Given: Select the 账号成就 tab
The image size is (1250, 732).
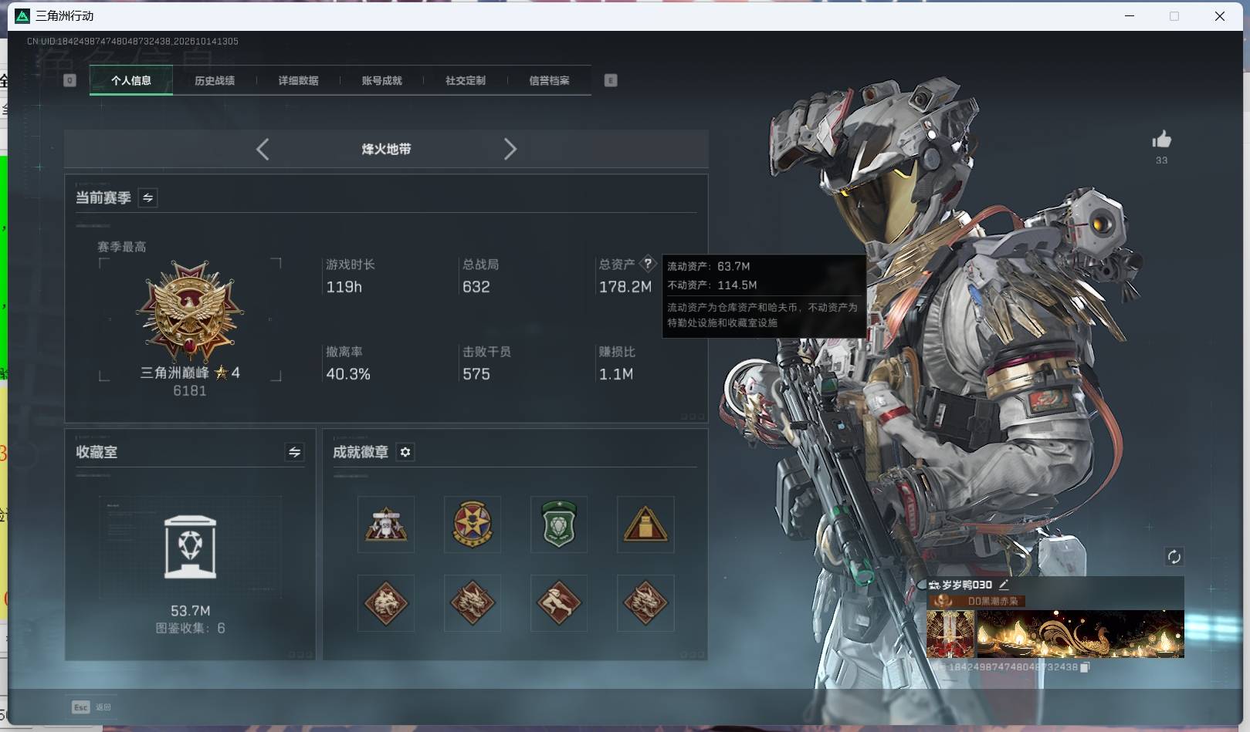Looking at the screenshot, I should [x=381, y=80].
